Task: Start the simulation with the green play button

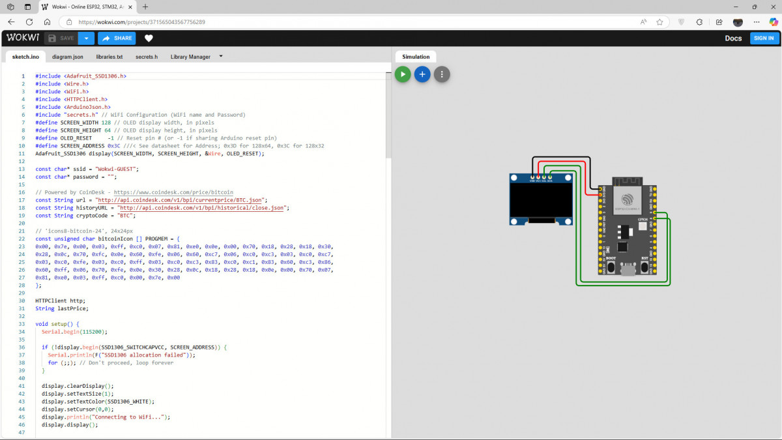Action: [x=403, y=74]
